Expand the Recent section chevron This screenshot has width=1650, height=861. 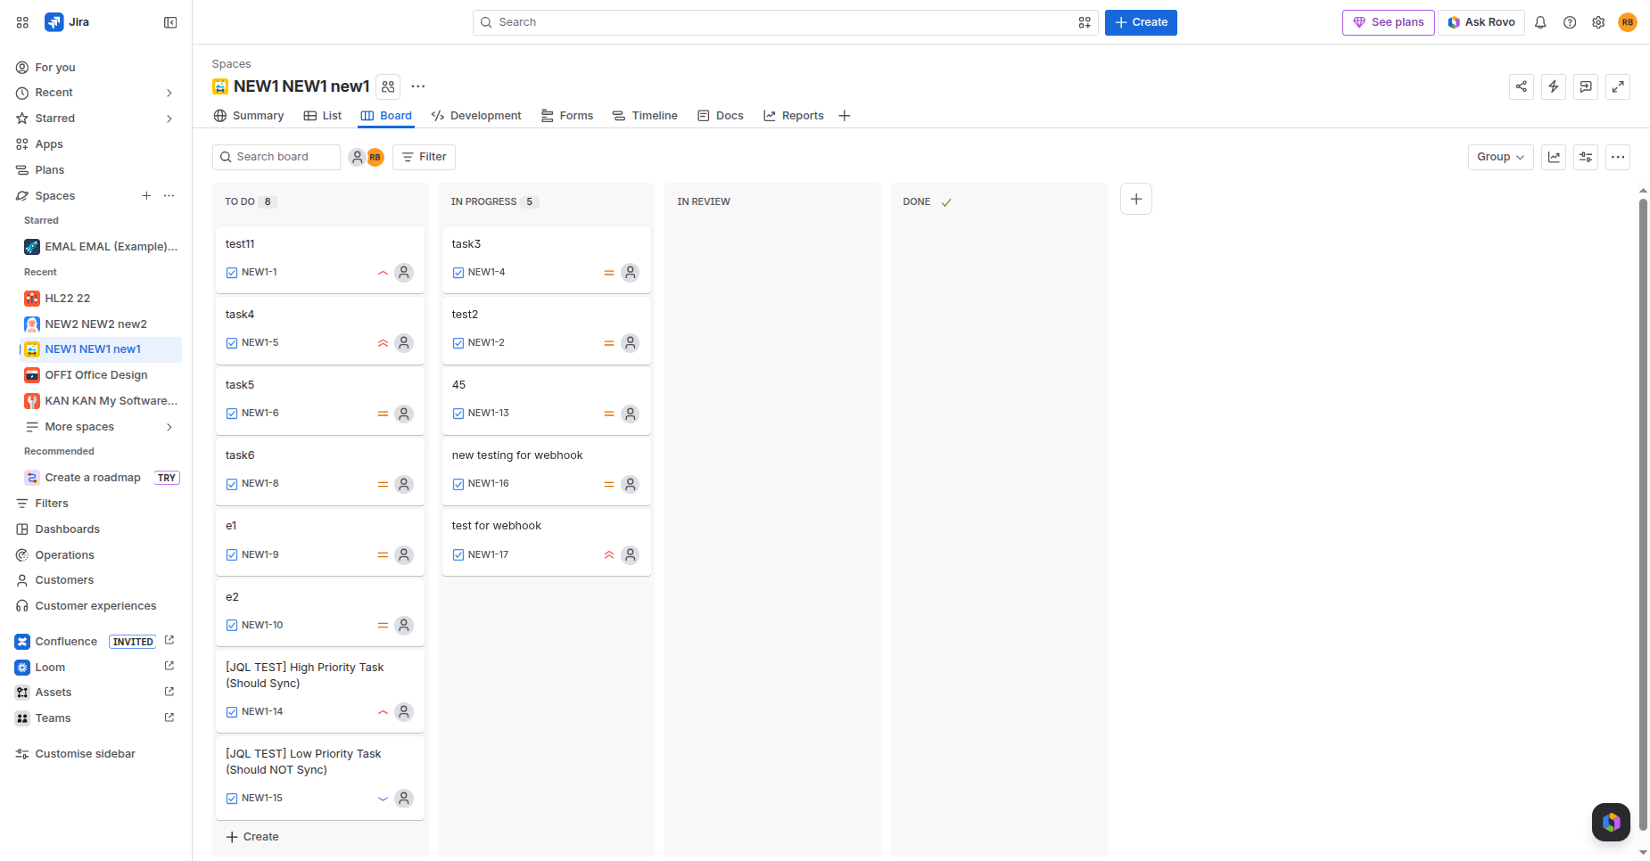coord(169,93)
